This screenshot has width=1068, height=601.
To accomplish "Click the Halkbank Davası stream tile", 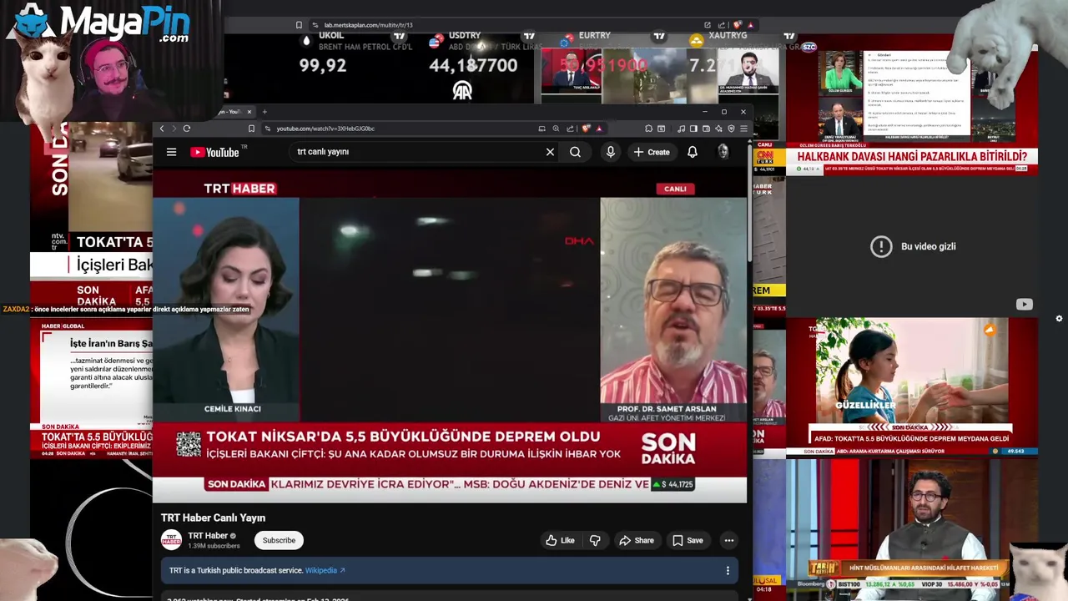I will click(911, 104).
